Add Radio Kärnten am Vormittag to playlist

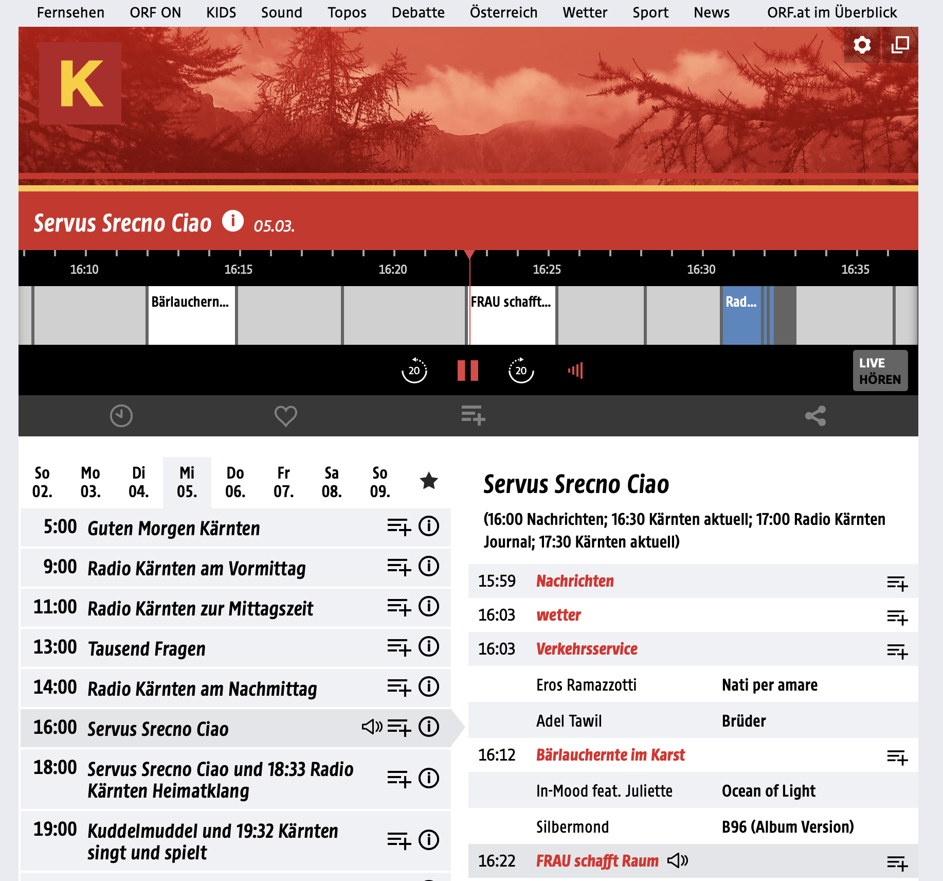click(399, 567)
